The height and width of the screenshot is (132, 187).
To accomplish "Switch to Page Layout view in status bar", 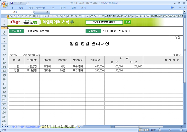I will pyautogui.click(x=144, y=130).
